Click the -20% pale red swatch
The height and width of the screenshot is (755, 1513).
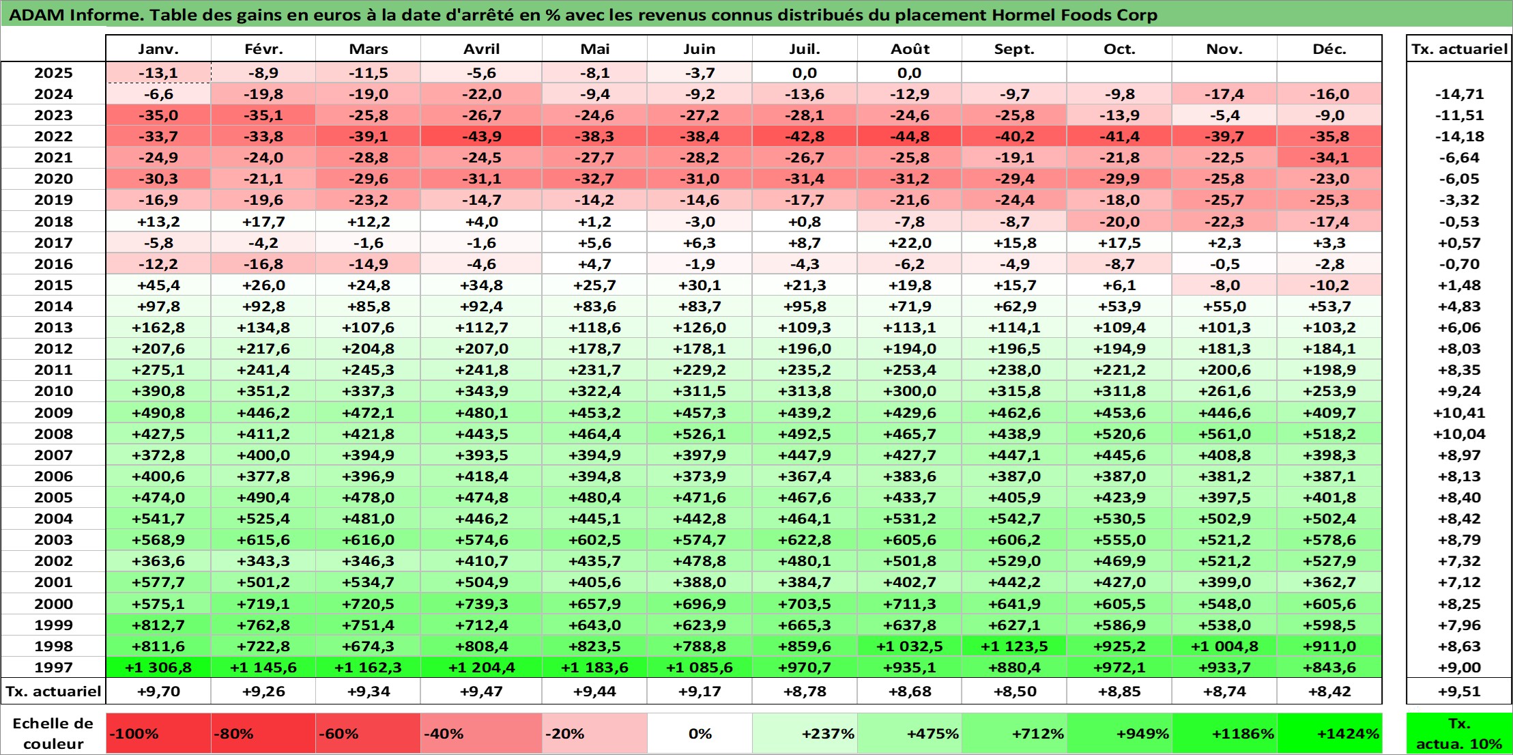point(594,734)
